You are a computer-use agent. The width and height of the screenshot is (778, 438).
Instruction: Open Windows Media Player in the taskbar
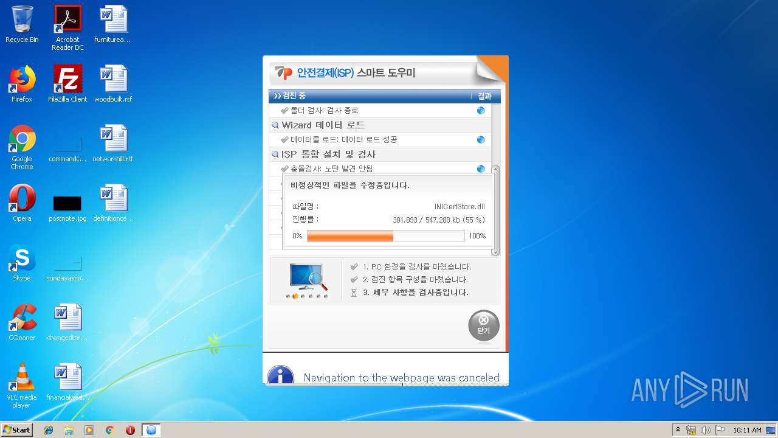(89, 430)
